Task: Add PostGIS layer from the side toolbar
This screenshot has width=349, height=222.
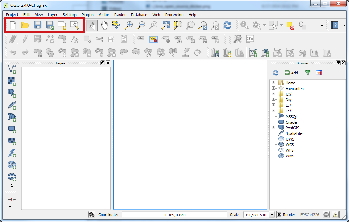Action: click(x=12, y=93)
